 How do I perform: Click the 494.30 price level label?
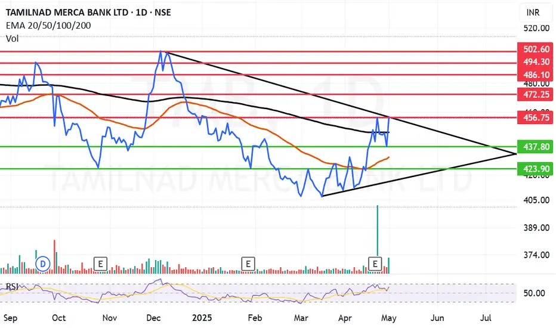click(535, 62)
